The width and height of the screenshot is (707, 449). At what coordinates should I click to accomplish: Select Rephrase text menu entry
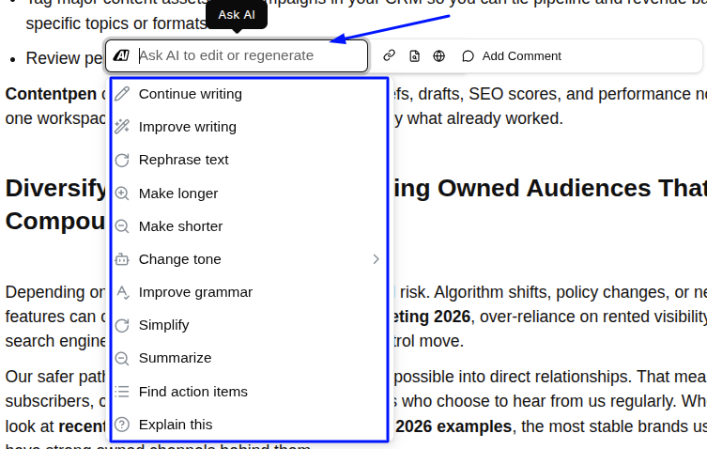(x=249, y=160)
